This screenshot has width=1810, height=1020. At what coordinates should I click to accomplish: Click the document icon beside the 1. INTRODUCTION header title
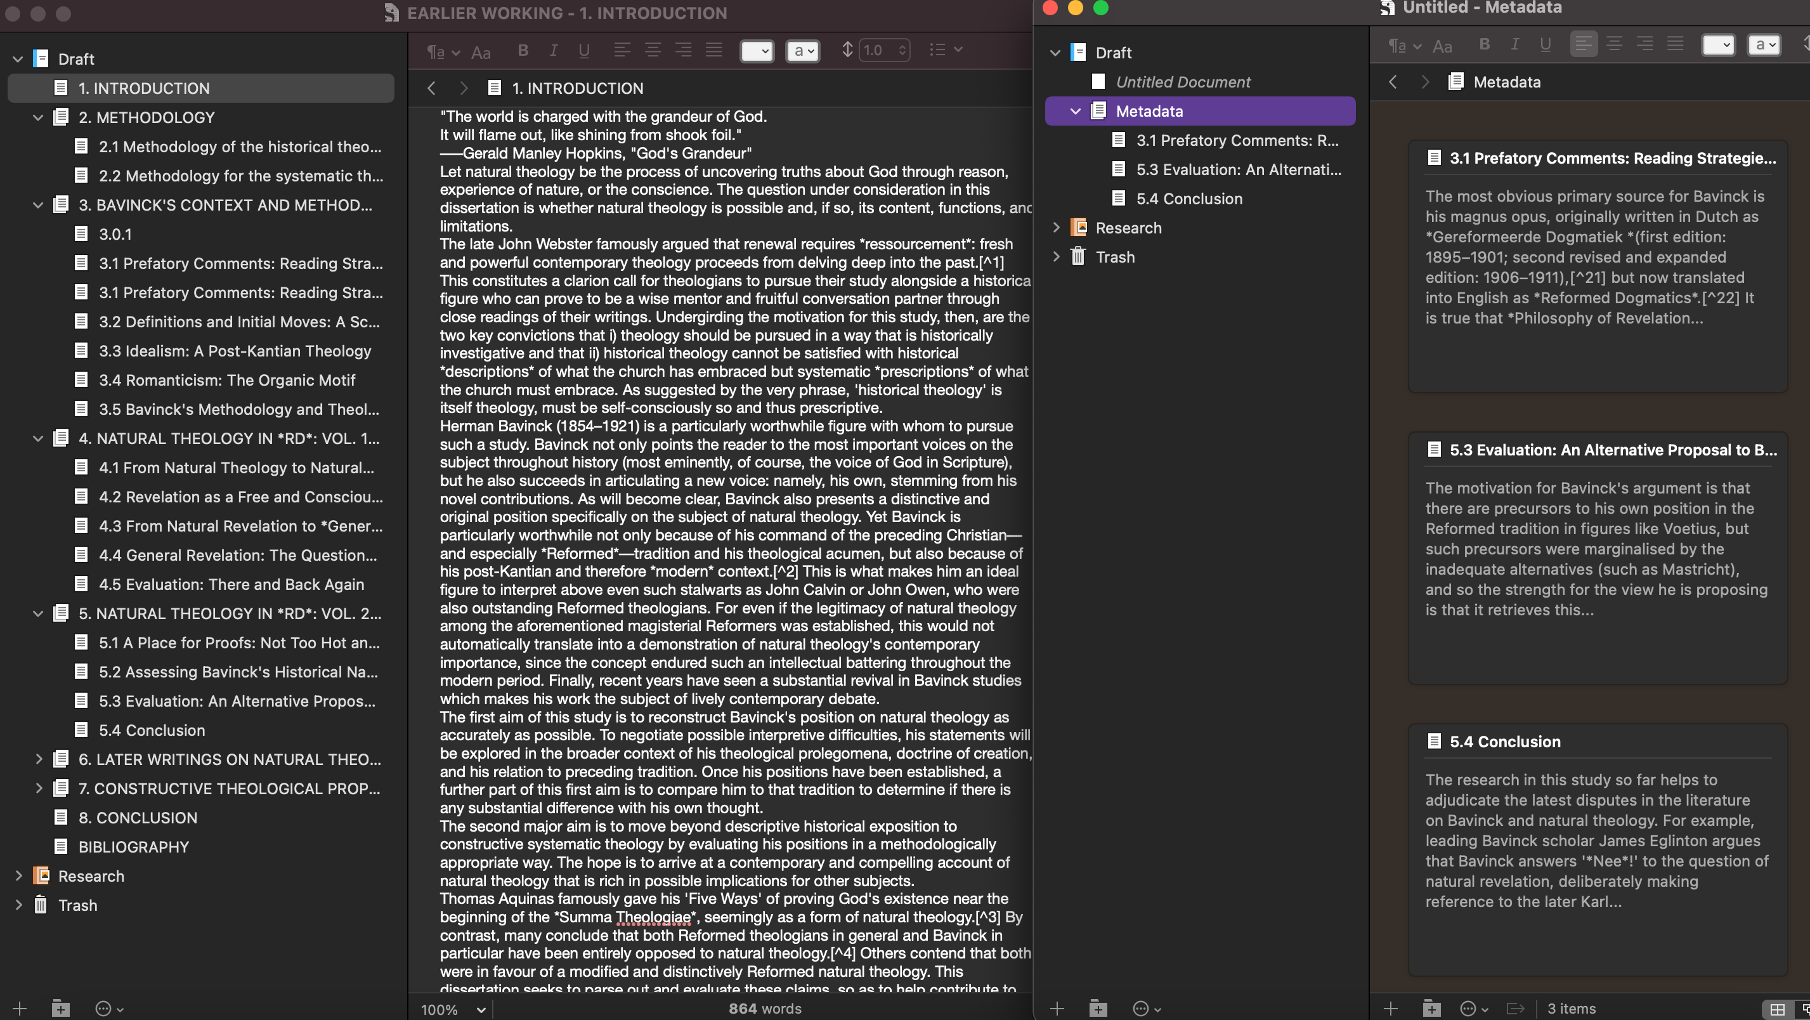click(x=495, y=88)
